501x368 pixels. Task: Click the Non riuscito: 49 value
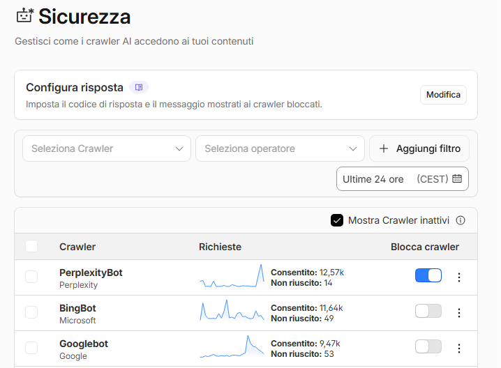pos(302,319)
